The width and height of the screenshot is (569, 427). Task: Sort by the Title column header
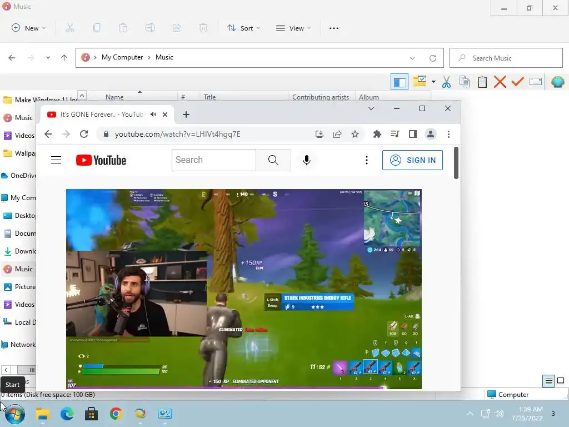point(209,97)
